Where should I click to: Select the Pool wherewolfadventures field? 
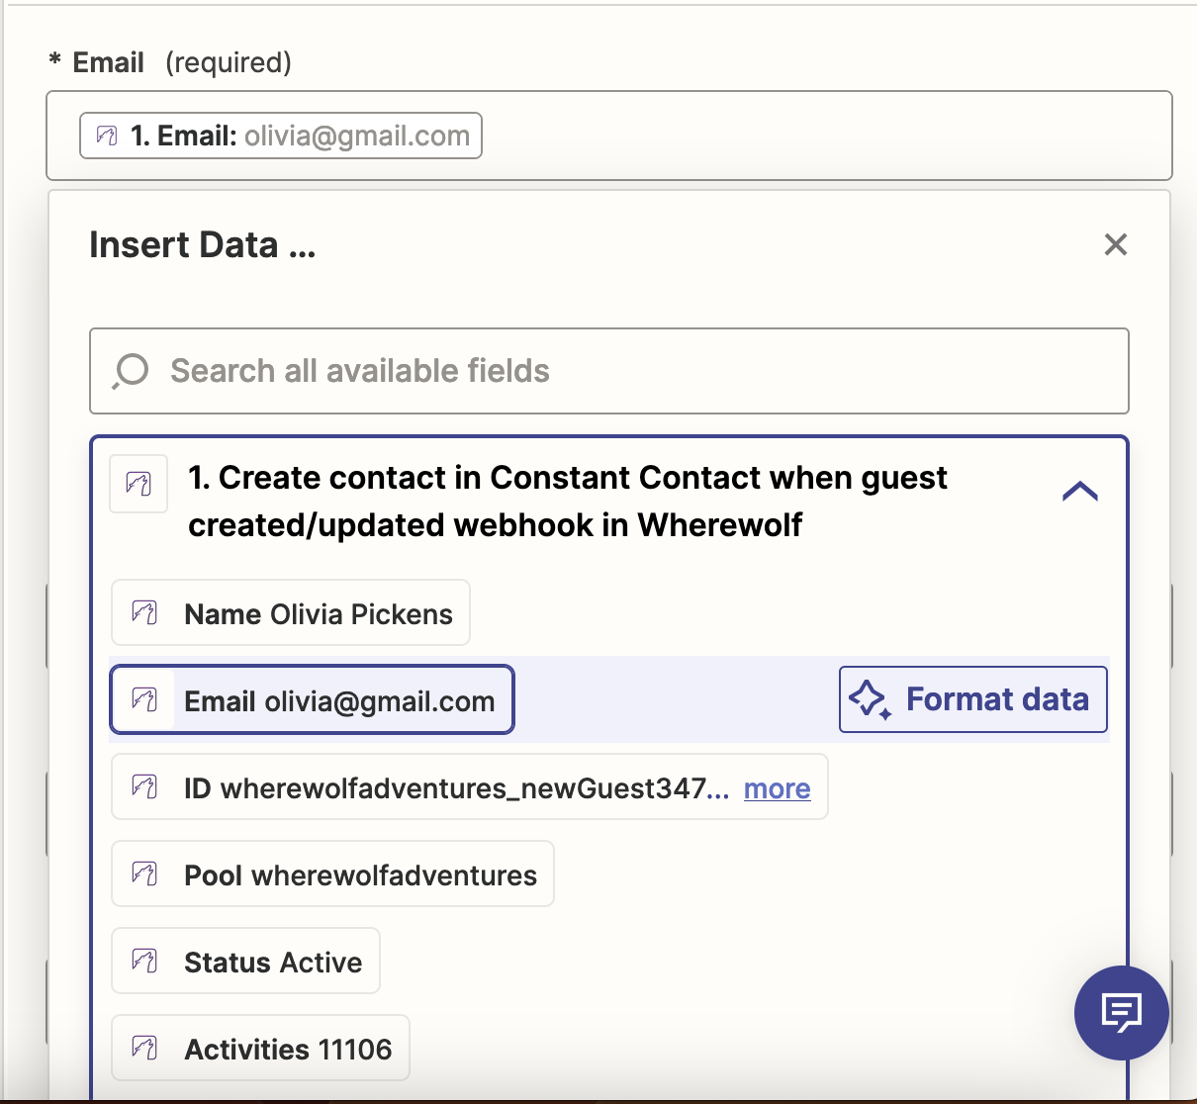tap(332, 874)
